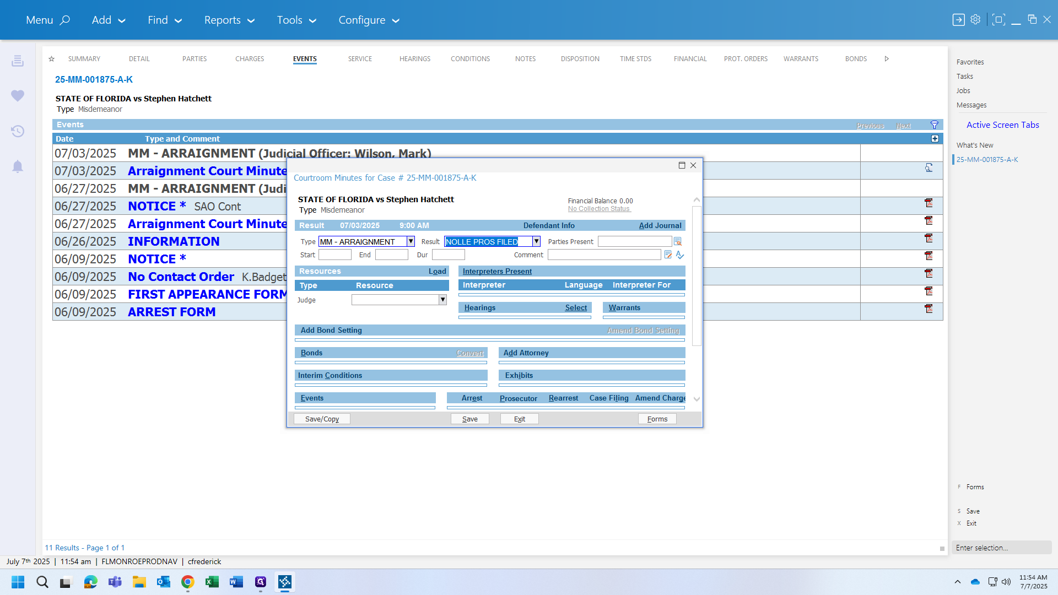Viewport: 1058px width, 595px height.
Task: Open the Result dropdown showing NOLLE PROS FILED
Action: click(536, 241)
